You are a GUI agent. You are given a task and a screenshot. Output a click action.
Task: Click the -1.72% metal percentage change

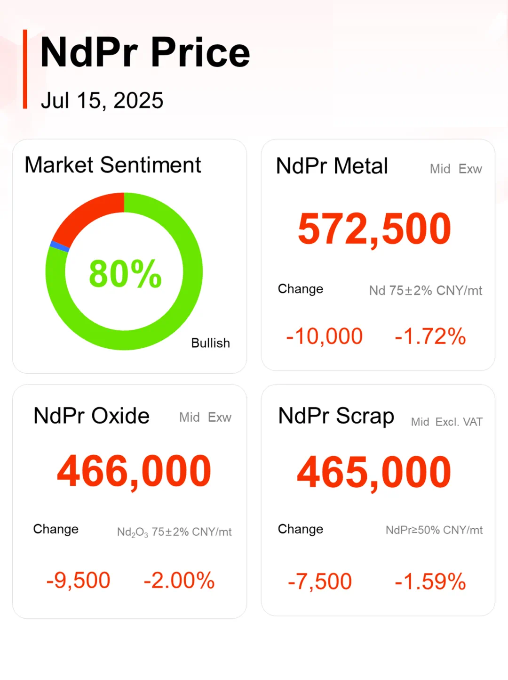(x=430, y=336)
